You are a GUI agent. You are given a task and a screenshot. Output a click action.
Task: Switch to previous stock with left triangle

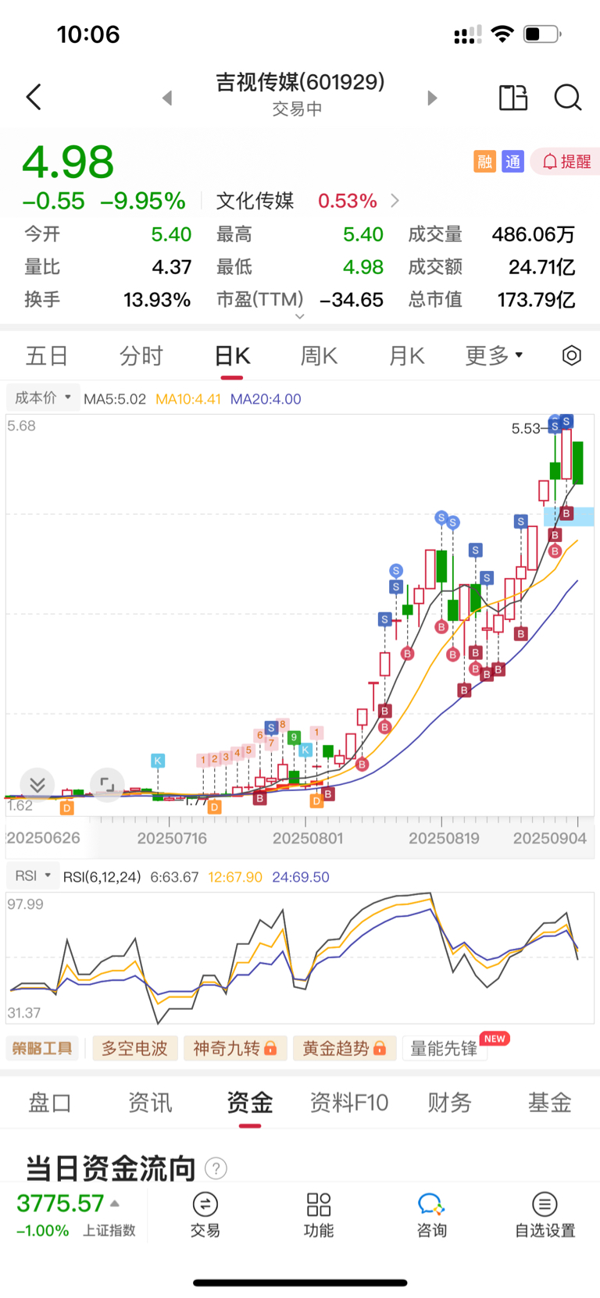click(166, 98)
